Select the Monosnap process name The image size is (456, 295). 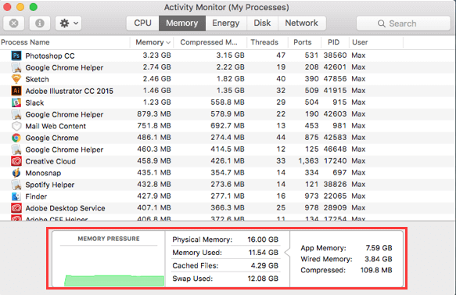pos(43,173)
